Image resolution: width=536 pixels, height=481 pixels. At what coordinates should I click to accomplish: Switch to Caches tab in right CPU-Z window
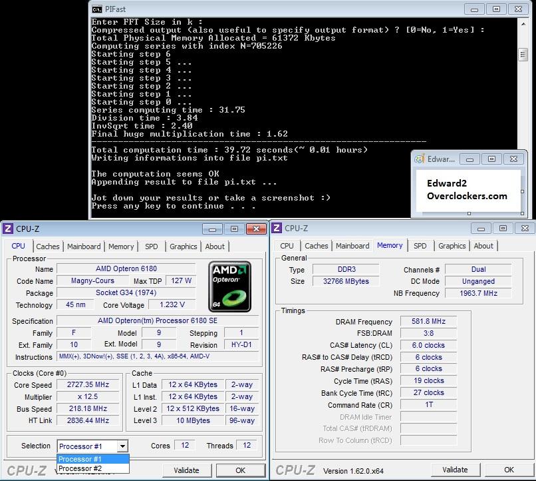pos(317,246)
